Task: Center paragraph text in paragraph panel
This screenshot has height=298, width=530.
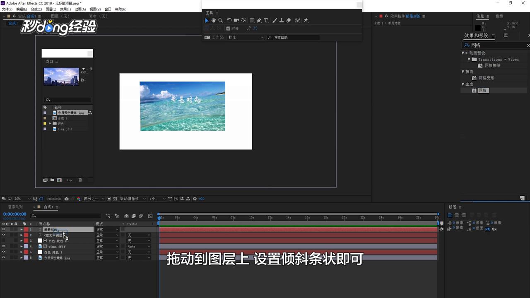Action: 457,215
